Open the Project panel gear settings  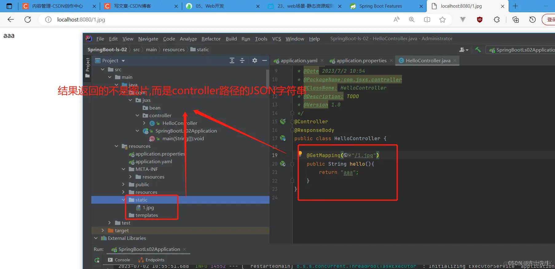click(x=255, y=60)
